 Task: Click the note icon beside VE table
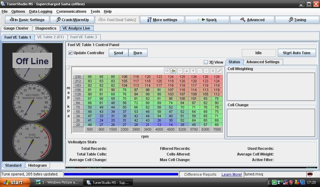click(68, 68)
